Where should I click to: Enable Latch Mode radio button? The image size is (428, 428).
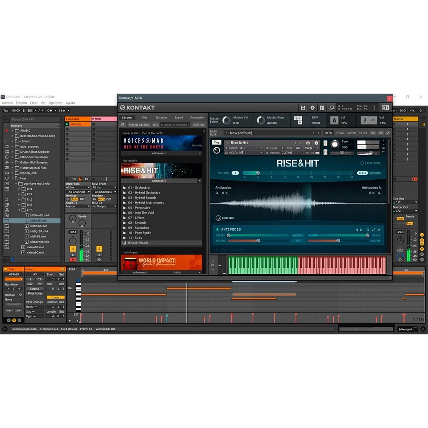click(x=362, y=163)
